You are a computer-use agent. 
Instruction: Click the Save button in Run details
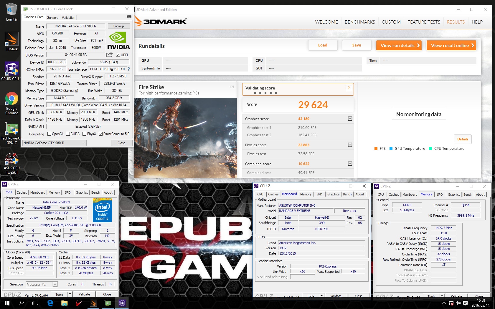pyautogui.click(x=357, y=45)
